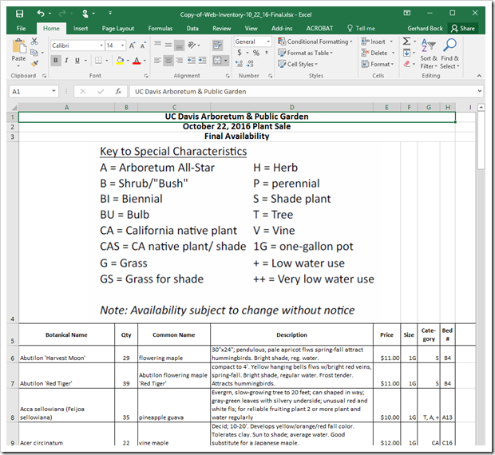Apply Percent style format
This screenshot has width=495, height=455.
pos(256,53)
